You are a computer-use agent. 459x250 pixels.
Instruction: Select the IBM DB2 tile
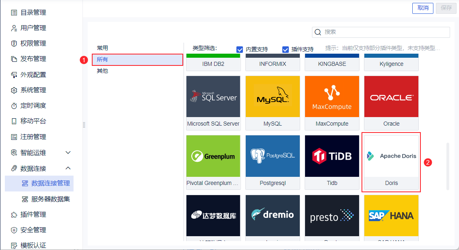click(x=213, y=63)
